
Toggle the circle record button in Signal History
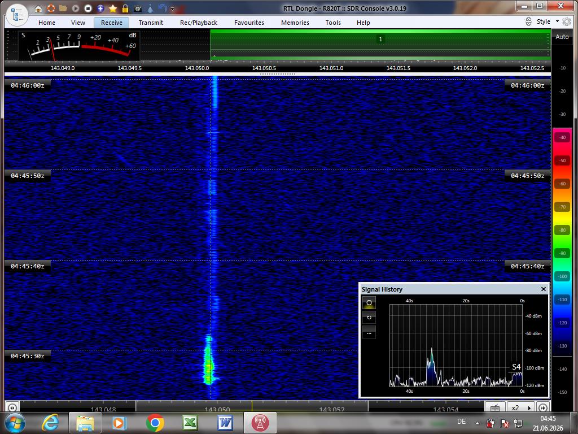point(369,303)
